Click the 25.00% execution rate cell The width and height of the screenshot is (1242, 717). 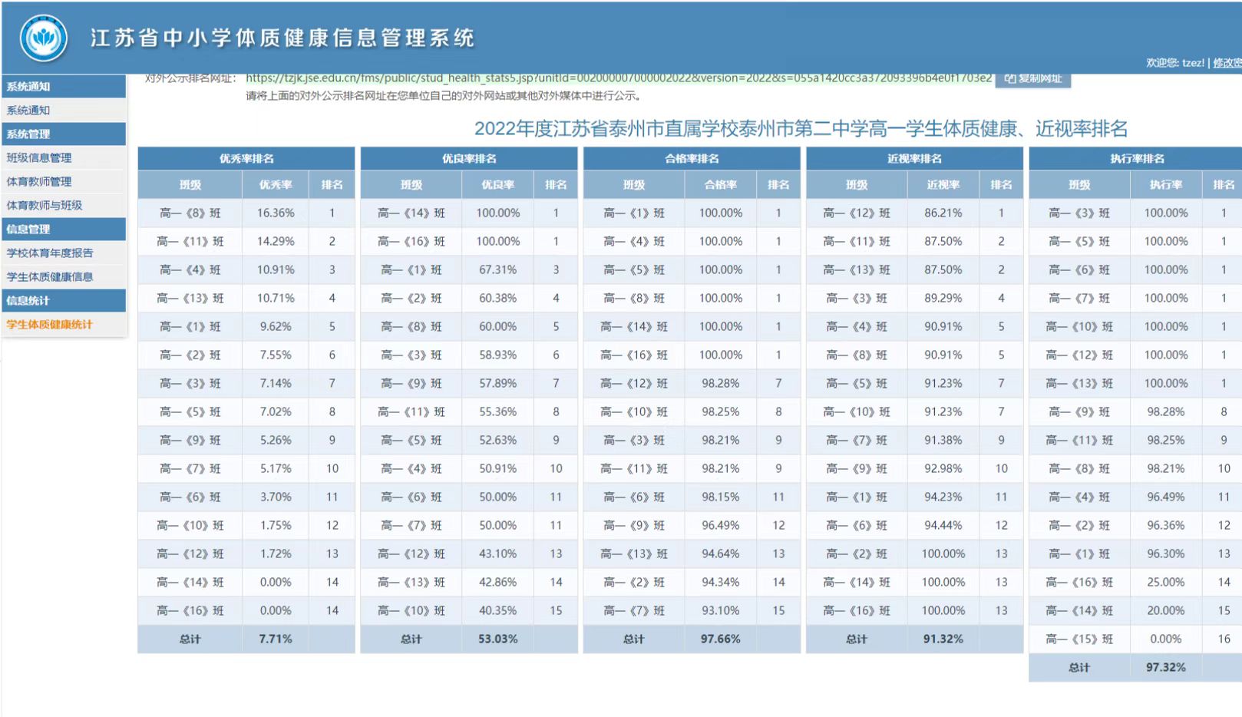point(1166,583)
